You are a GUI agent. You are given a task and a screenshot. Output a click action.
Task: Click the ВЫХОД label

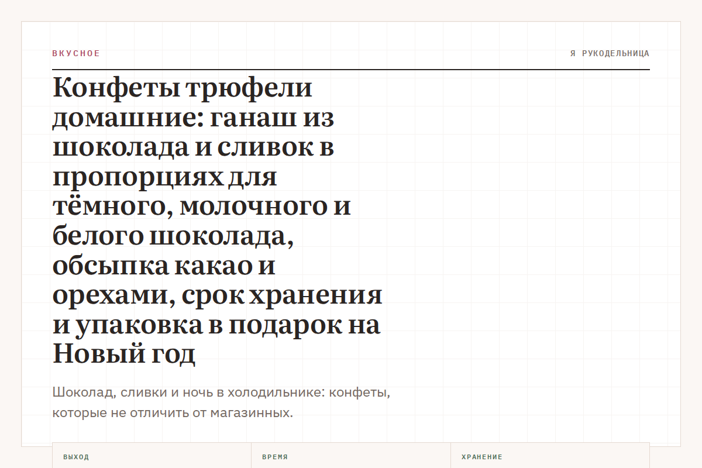point(76,457)
